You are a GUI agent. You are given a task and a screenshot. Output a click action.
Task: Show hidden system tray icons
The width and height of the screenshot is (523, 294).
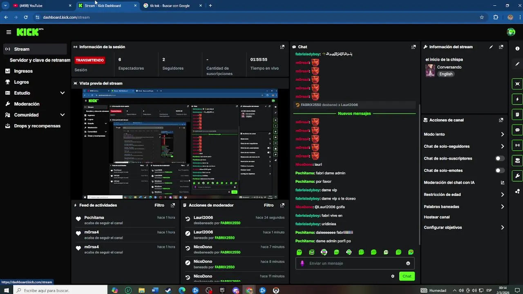pos(454,290)
